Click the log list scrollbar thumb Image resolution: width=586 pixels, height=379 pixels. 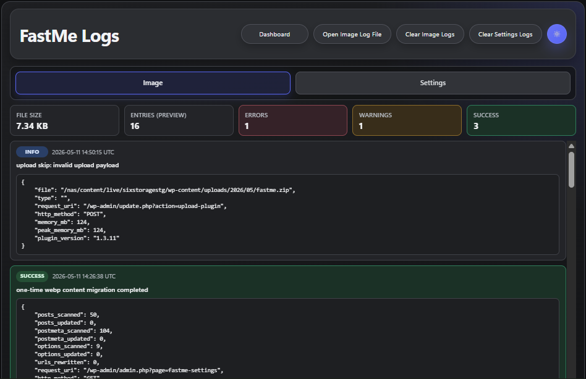point(571,169)
